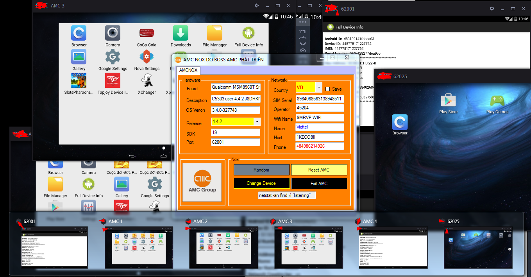Select the AMCNOX tab
This screenshot has height=277, width=531.
[x=188, y=70]
